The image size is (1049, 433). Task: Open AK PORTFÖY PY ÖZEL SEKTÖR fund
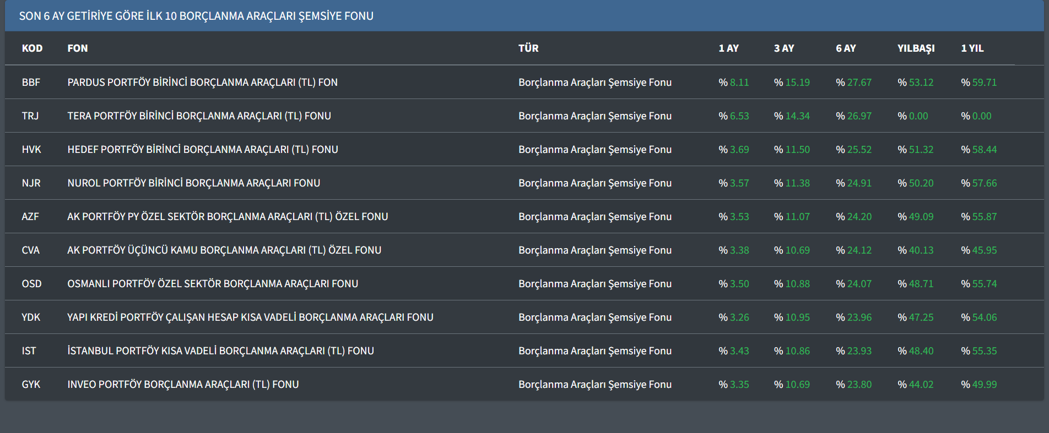coord(228,217)
